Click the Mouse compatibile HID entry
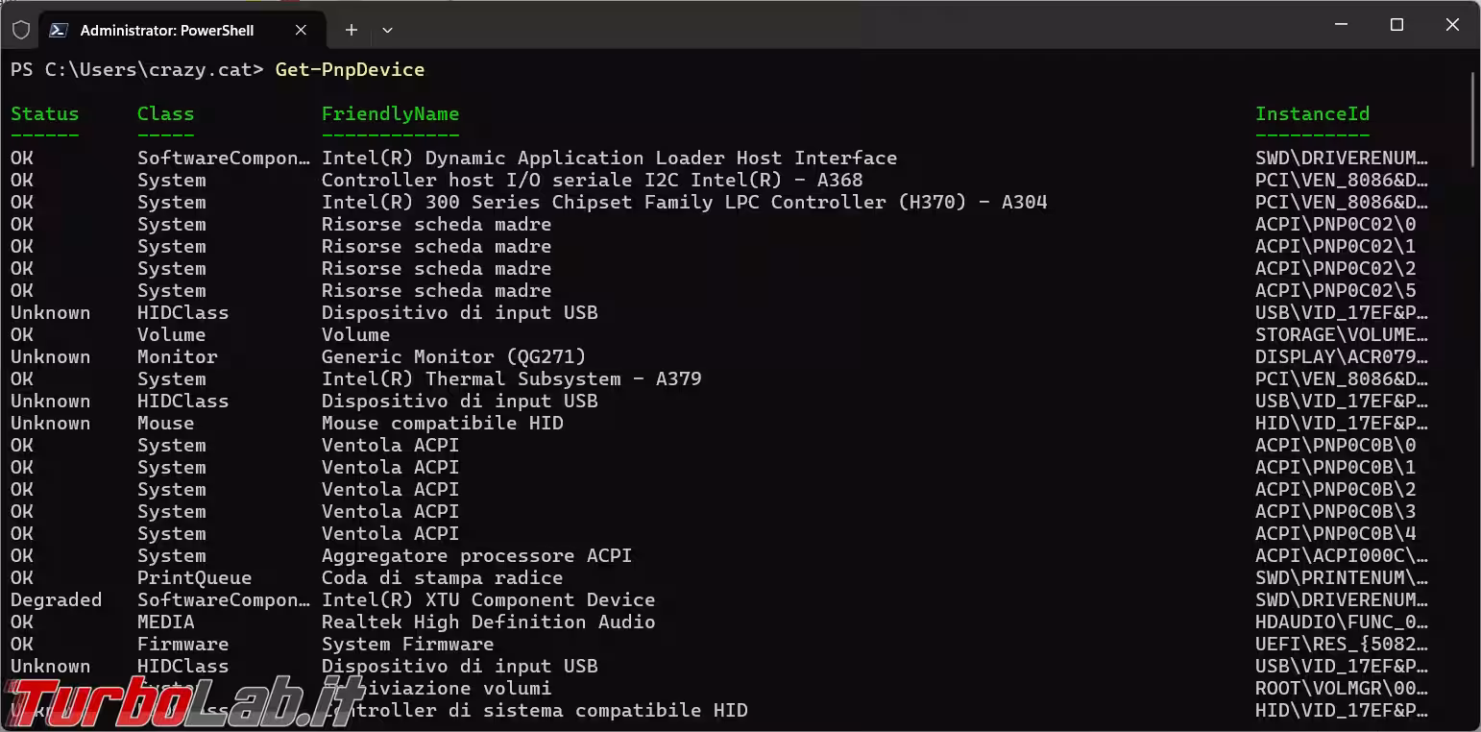The height and width of the screenshot is (732, 1481). pos(442,423)
